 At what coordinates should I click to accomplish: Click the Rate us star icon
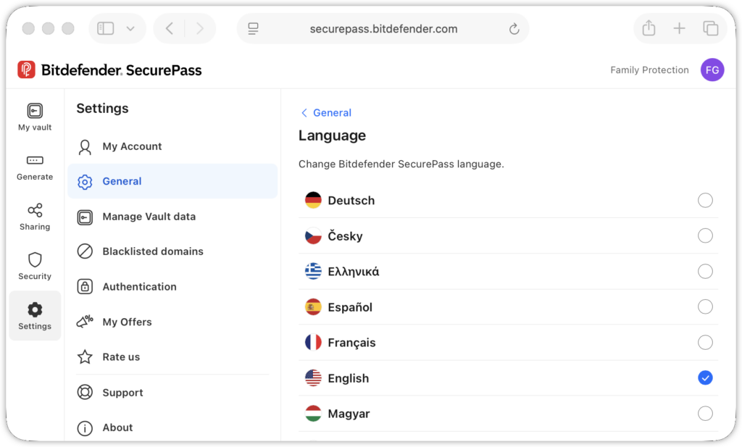(x=85, y=356)
